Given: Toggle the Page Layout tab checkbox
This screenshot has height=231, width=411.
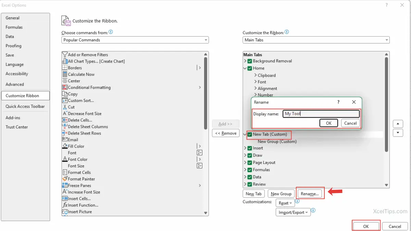Looking at the screenshot, I should pyautogui.click(x=250, y=163).
